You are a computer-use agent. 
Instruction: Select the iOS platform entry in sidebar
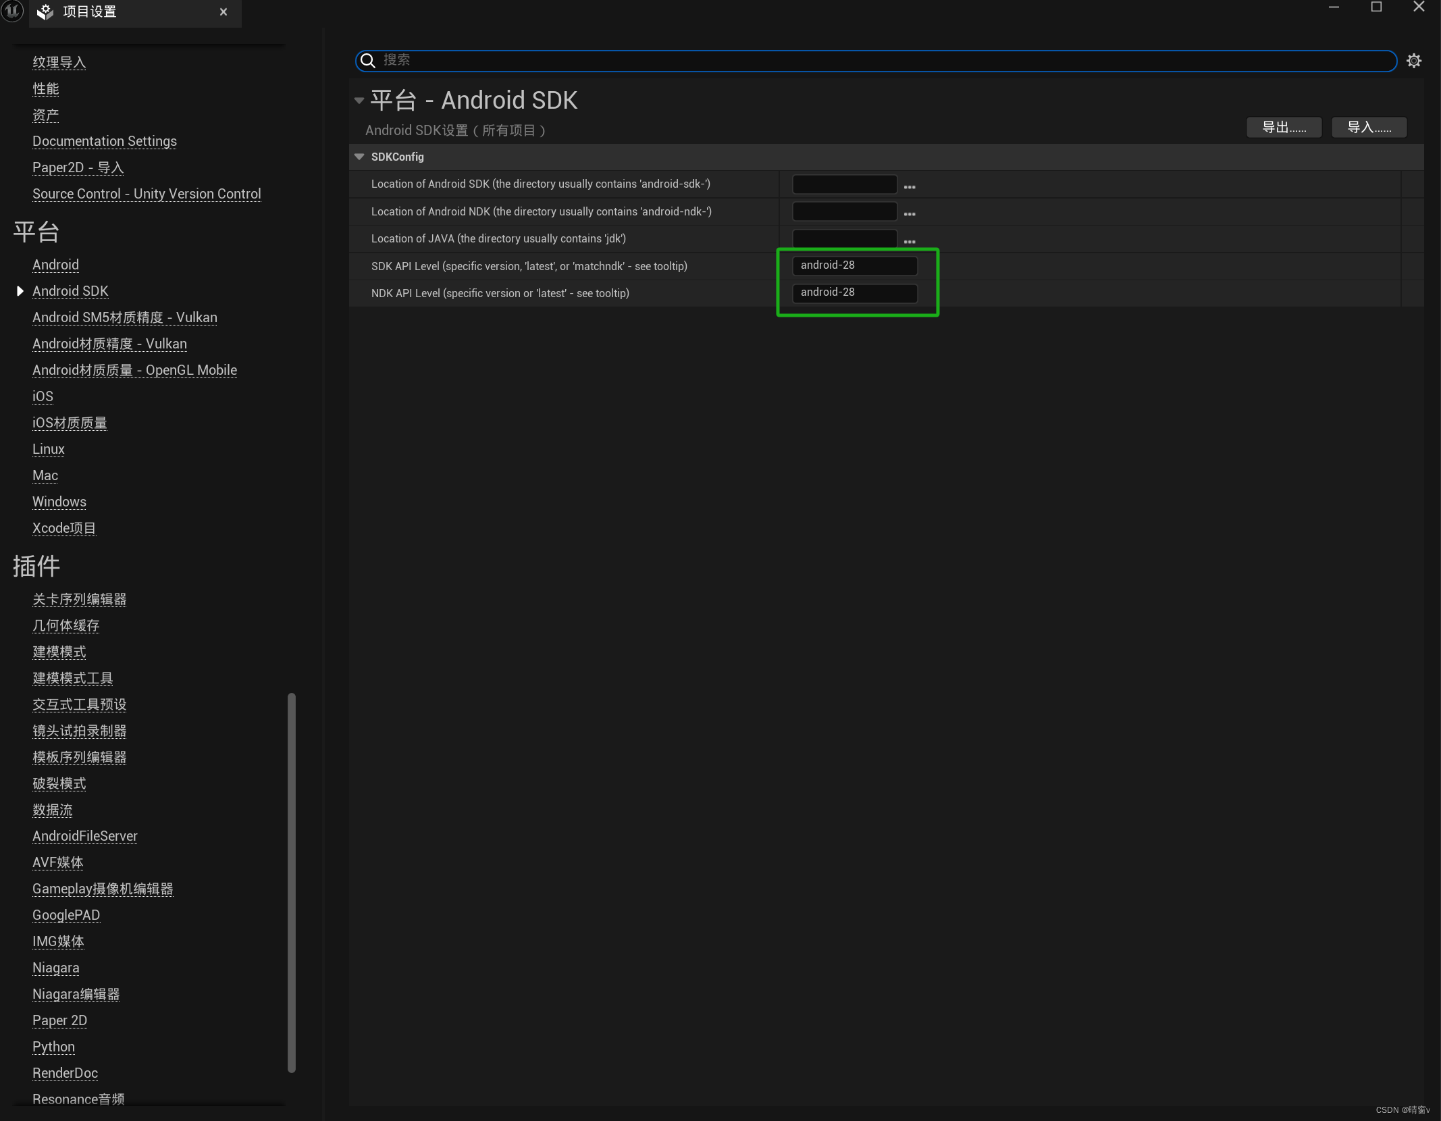(42, 396)
